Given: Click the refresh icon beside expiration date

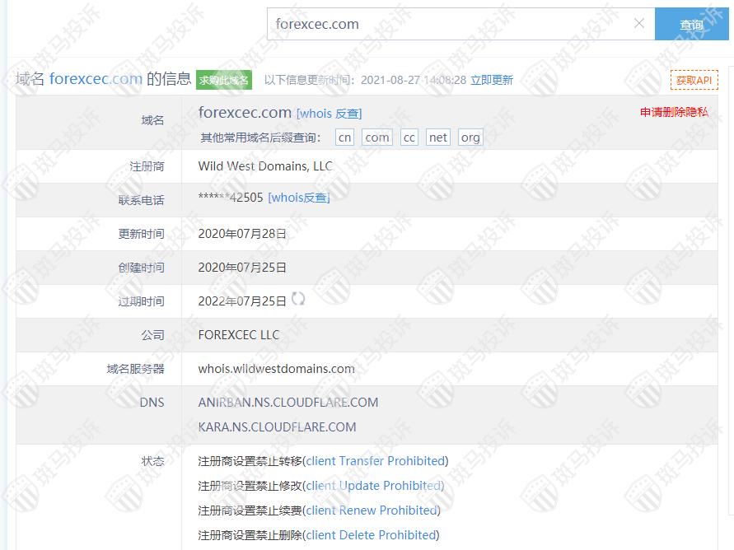Looking at the screenshot, I should pos(298,299).
